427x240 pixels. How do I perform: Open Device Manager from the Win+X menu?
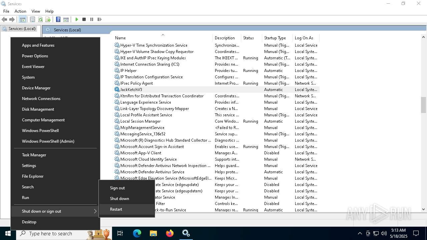coord(55,88)
